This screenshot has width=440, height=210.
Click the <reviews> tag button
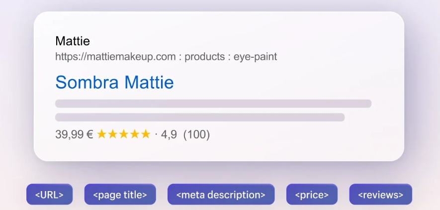[x=380, y=195]
